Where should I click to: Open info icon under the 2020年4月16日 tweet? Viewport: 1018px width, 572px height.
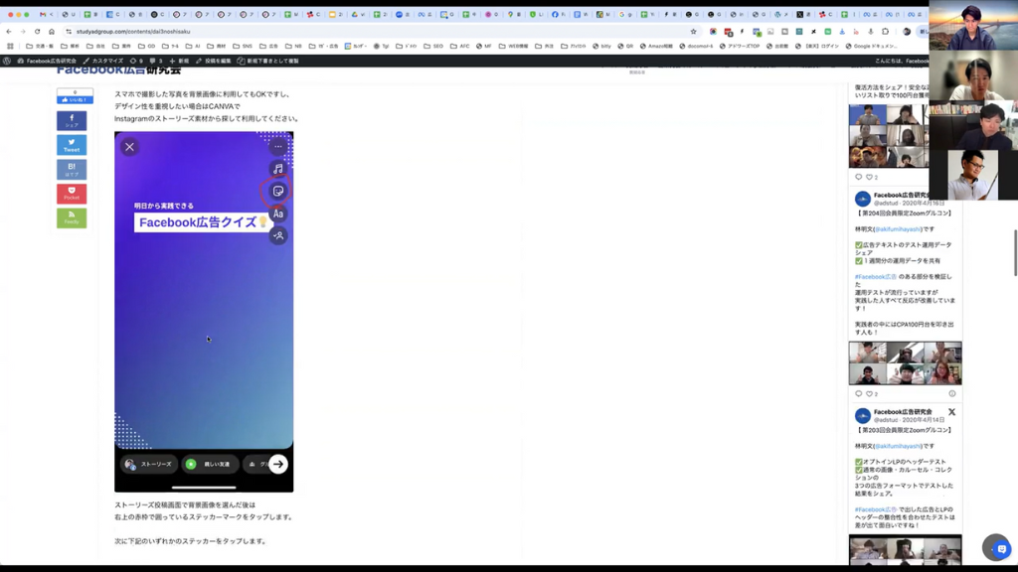coord(951,393)
